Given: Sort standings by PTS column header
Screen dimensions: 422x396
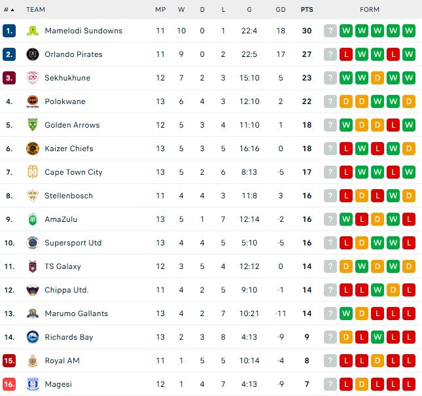Looking at the screenshot, I should [x=306, y=10].
